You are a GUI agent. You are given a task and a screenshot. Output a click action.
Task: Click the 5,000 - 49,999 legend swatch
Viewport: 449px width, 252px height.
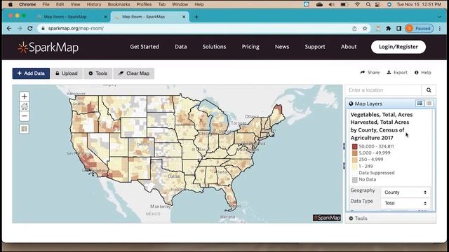click(355, 153)
